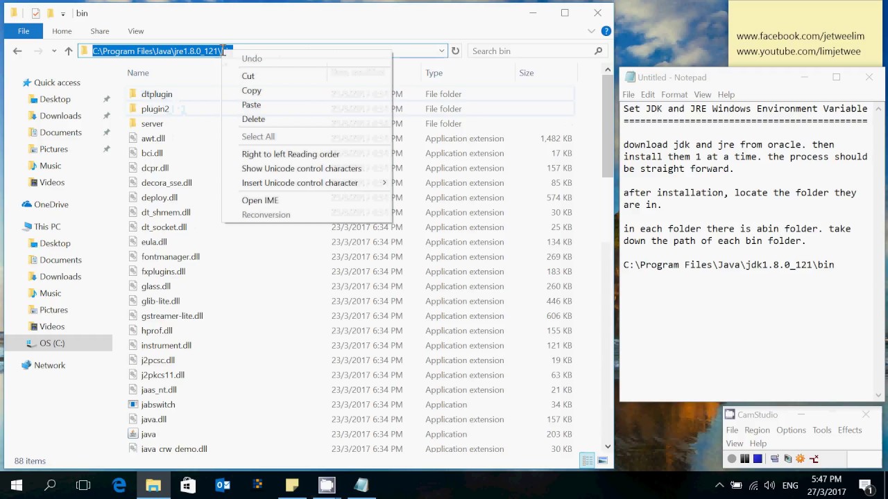Sort files by the Name column header

[138, 73]
